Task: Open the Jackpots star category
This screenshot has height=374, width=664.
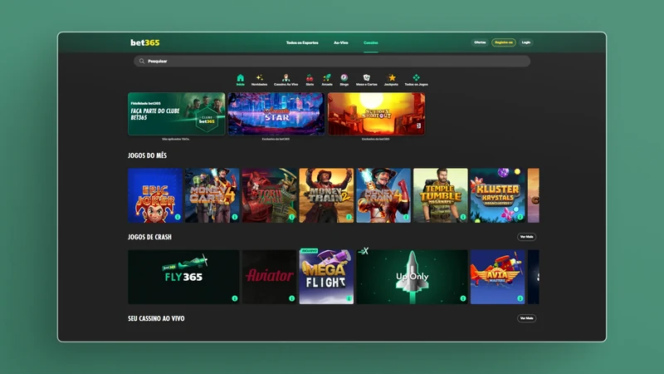Action: [x=391, y=79]
